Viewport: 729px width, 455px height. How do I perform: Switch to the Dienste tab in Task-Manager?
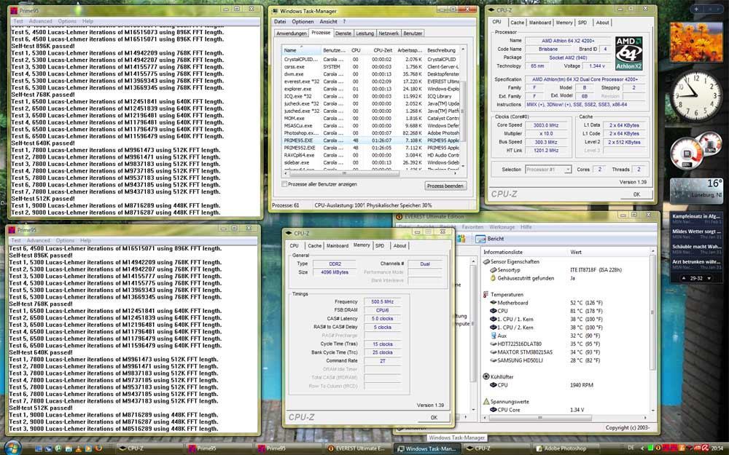click(343, 33)
